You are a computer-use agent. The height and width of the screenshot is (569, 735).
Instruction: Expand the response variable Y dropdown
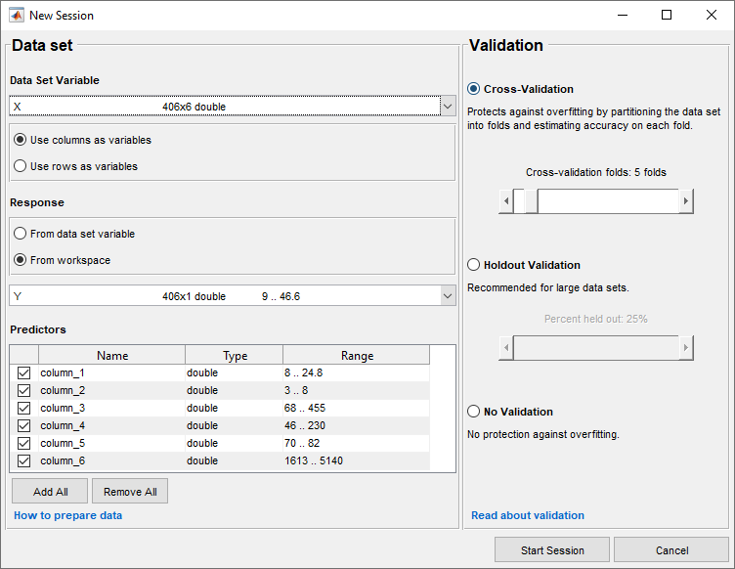tap(448, 295)
